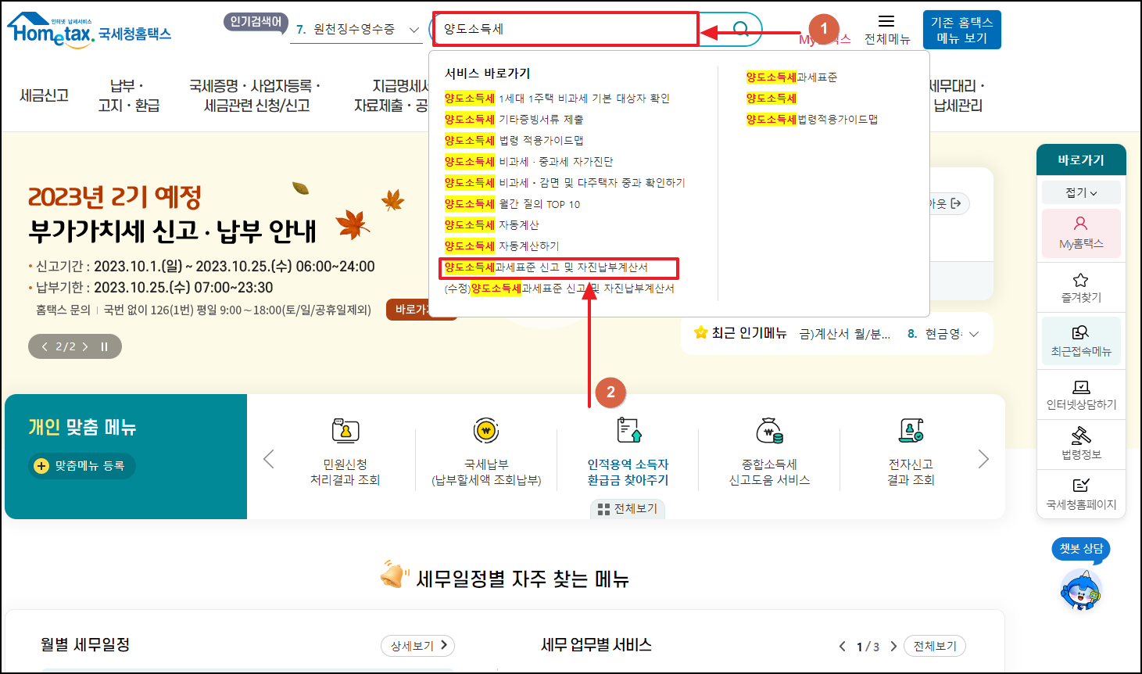Select 양도소득세 자동계산하기 suggestion
1142x674 pixels.
pyautogui.click(x=502, y=246)
